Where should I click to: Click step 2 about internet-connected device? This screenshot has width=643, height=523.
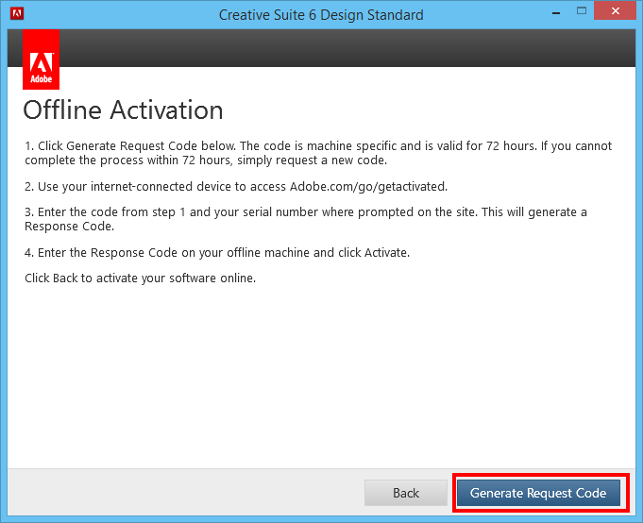point(236,187)
